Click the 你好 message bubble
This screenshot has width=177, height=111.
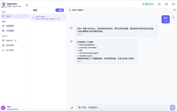165,19
